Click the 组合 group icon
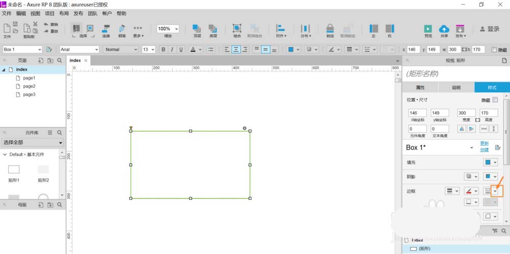The height and width of the screenshot is (254, 510). [237, 29]
